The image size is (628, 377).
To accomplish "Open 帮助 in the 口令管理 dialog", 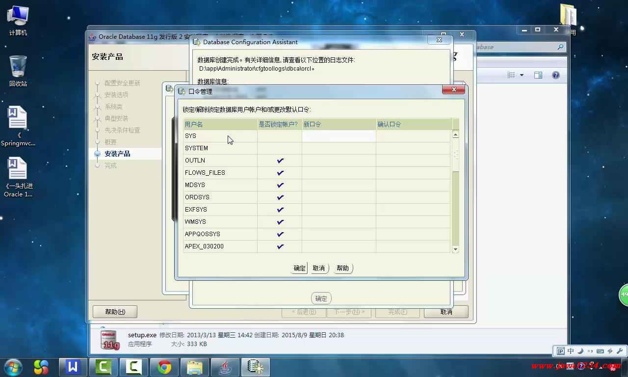I will point(343,268).
